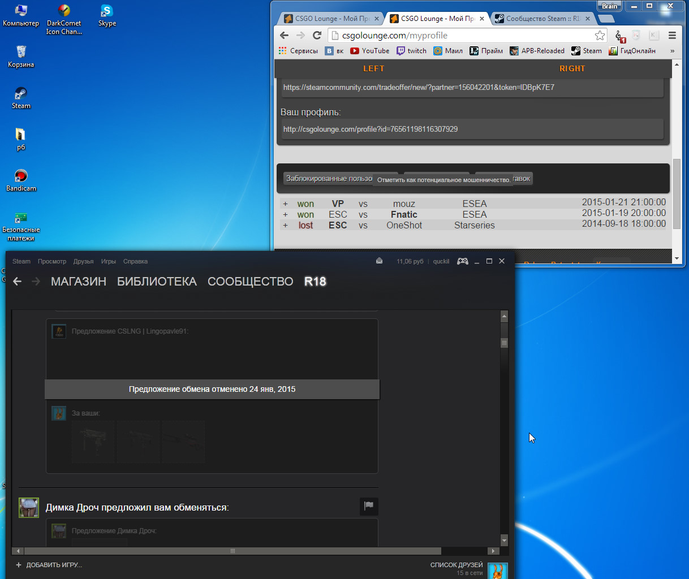Launch Steam desktop shortcut
Viewport: 689px width, 579px height.
(21, 98)
